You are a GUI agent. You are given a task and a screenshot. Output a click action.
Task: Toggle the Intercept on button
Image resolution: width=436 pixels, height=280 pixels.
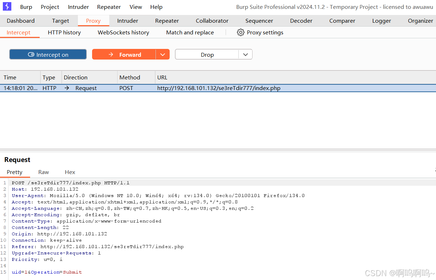[x=48, y=55]
